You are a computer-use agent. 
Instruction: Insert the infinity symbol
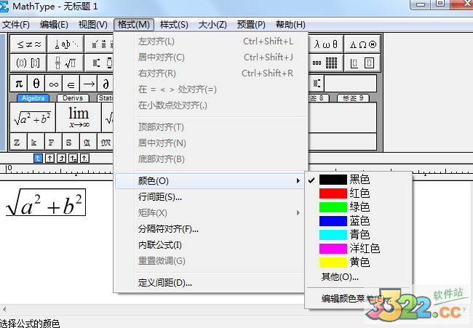[x=54, y=84]
